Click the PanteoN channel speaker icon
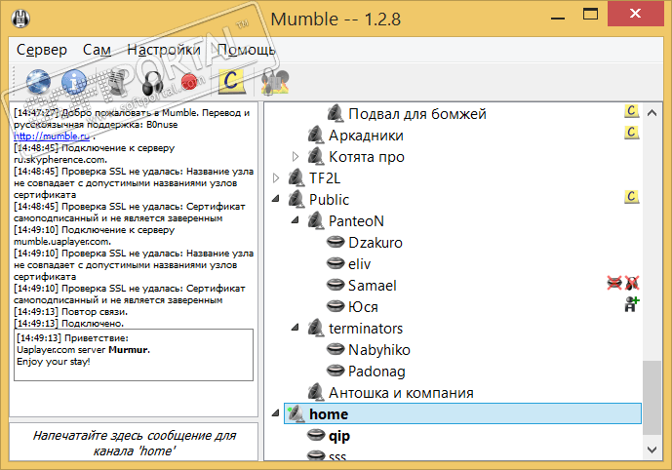 pos(315,220)
